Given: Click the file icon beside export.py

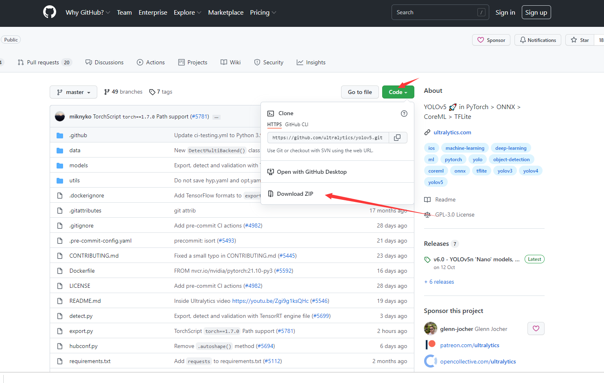Looking at the screenshot, I should click(60, 331).
